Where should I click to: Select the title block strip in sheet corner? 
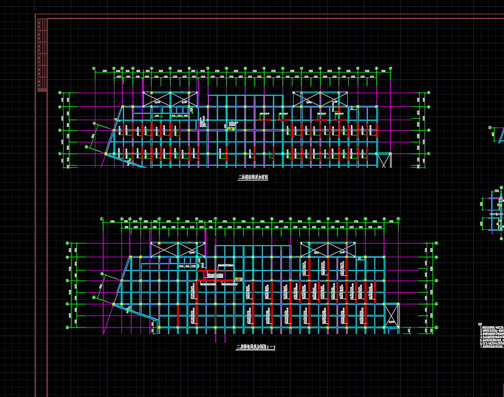click(42, 55)
